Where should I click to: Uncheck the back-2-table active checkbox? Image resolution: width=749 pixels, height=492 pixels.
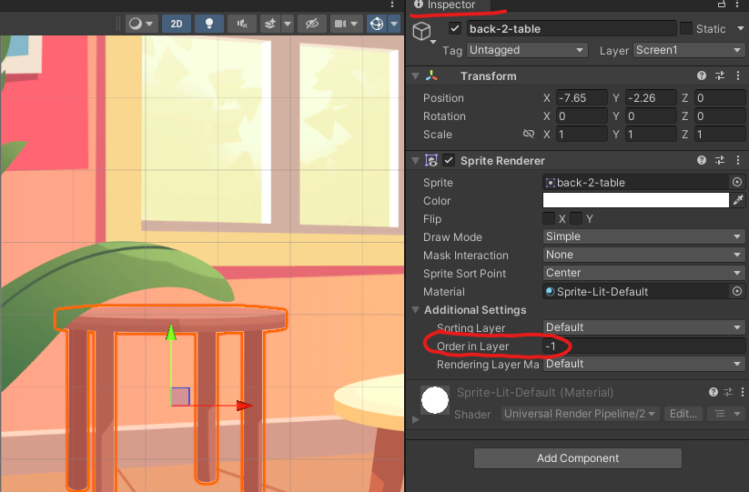(455, 29)
